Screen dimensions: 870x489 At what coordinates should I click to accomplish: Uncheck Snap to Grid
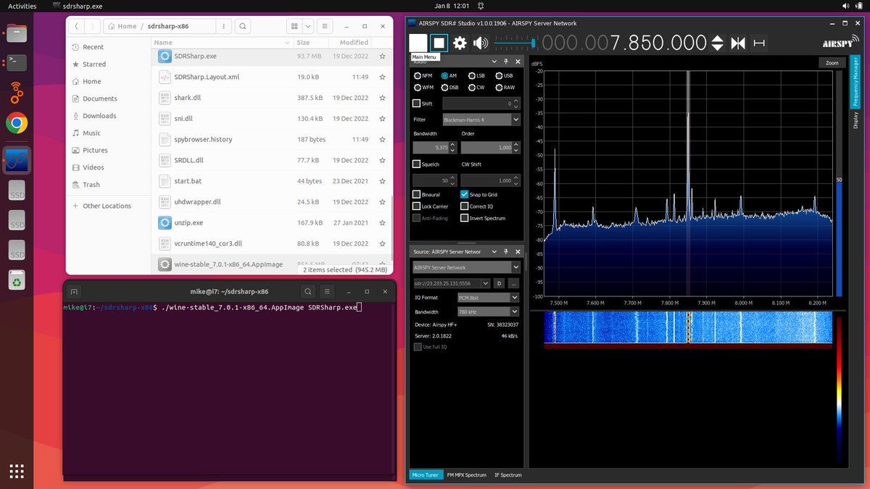point(465,194)
